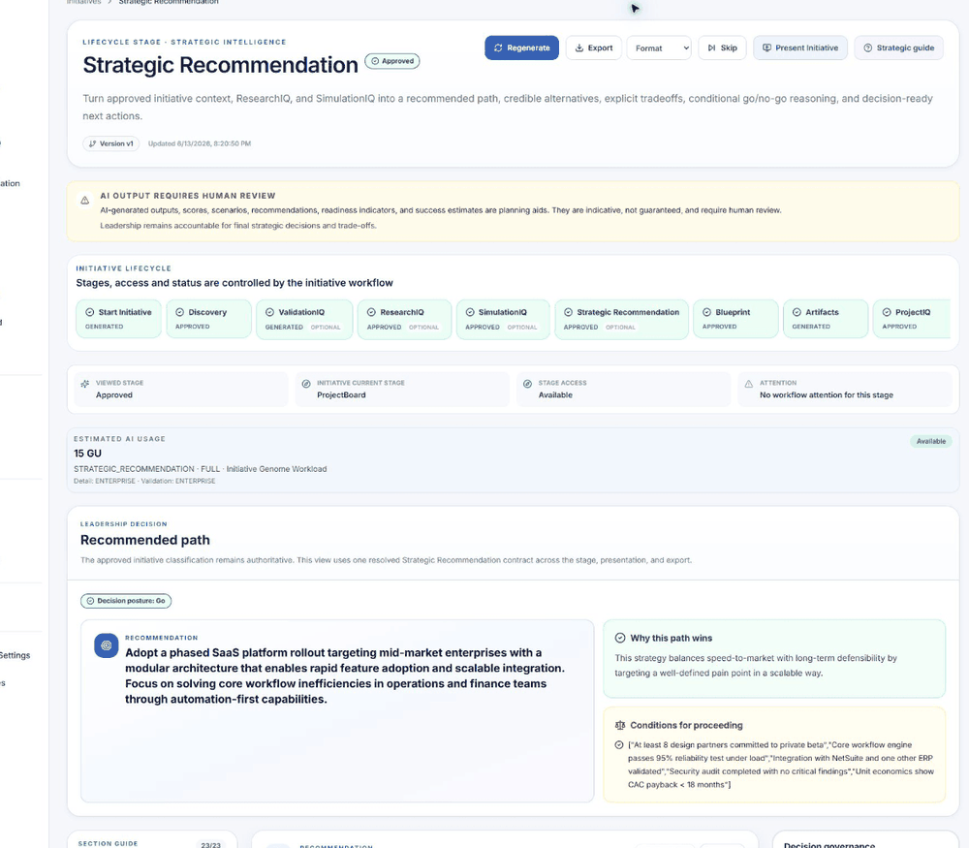The width and height of the screenshot is (969, 848).
Task: Select the SimulationIQ lifecycle stage
Action: (503, 320)
